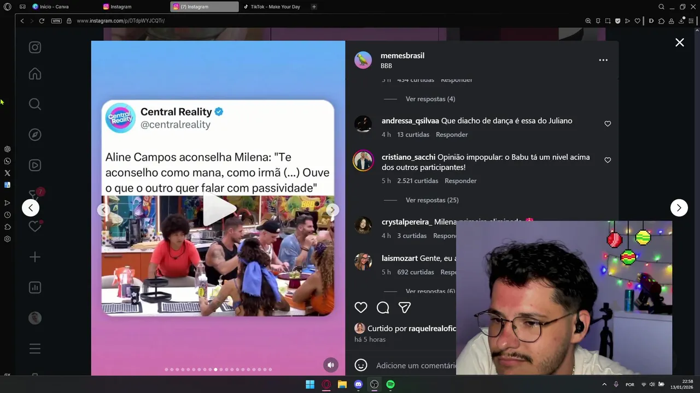Show hidden system tray icons
Screen dimensions: 700x393
pos(604,384)
